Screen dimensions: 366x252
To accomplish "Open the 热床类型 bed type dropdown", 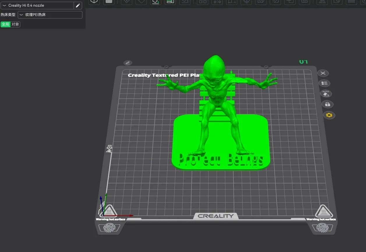I will click(x=50, y=15).
